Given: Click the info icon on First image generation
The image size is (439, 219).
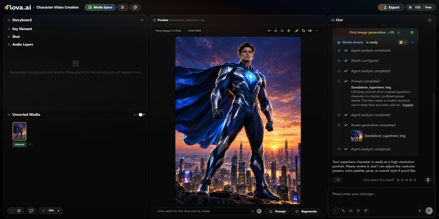Looking at the screenshot, I should click(x=412, y=32).
